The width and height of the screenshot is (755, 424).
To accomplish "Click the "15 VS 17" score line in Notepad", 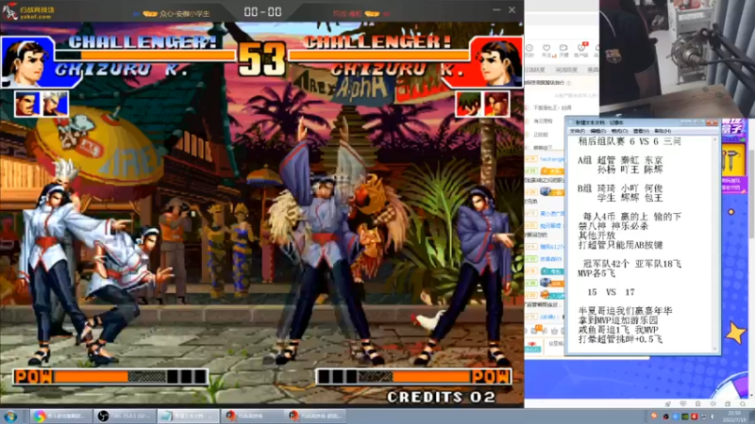I will 611,292.
